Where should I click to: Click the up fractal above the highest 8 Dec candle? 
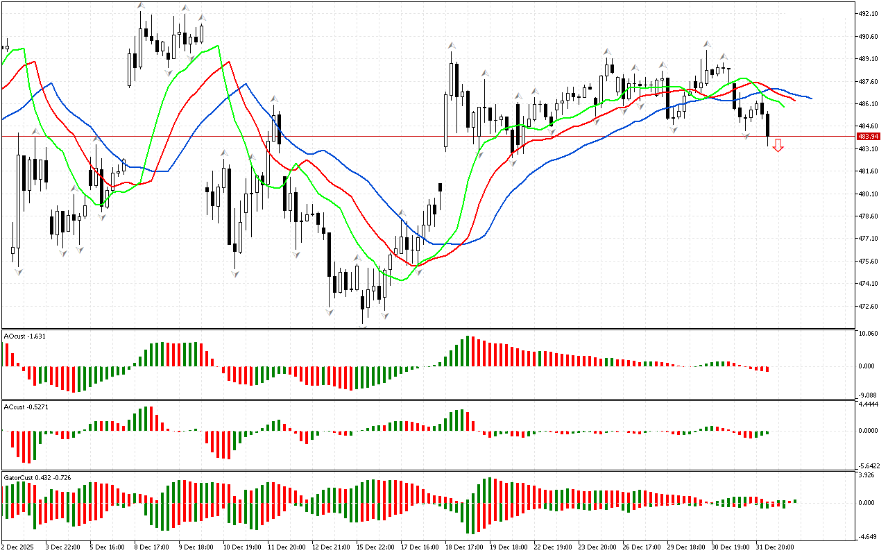[x=140, y=6]
